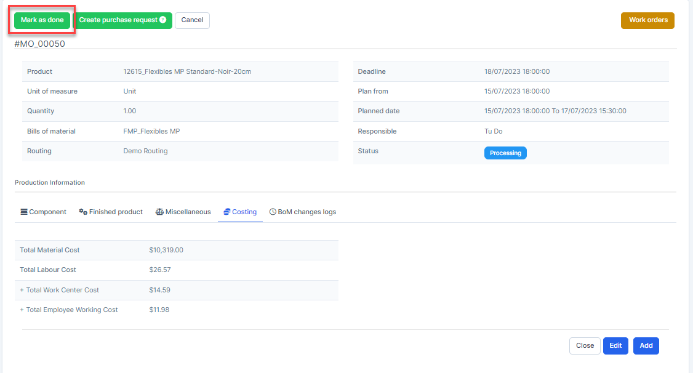Click the Close button at the bottom

585,346
